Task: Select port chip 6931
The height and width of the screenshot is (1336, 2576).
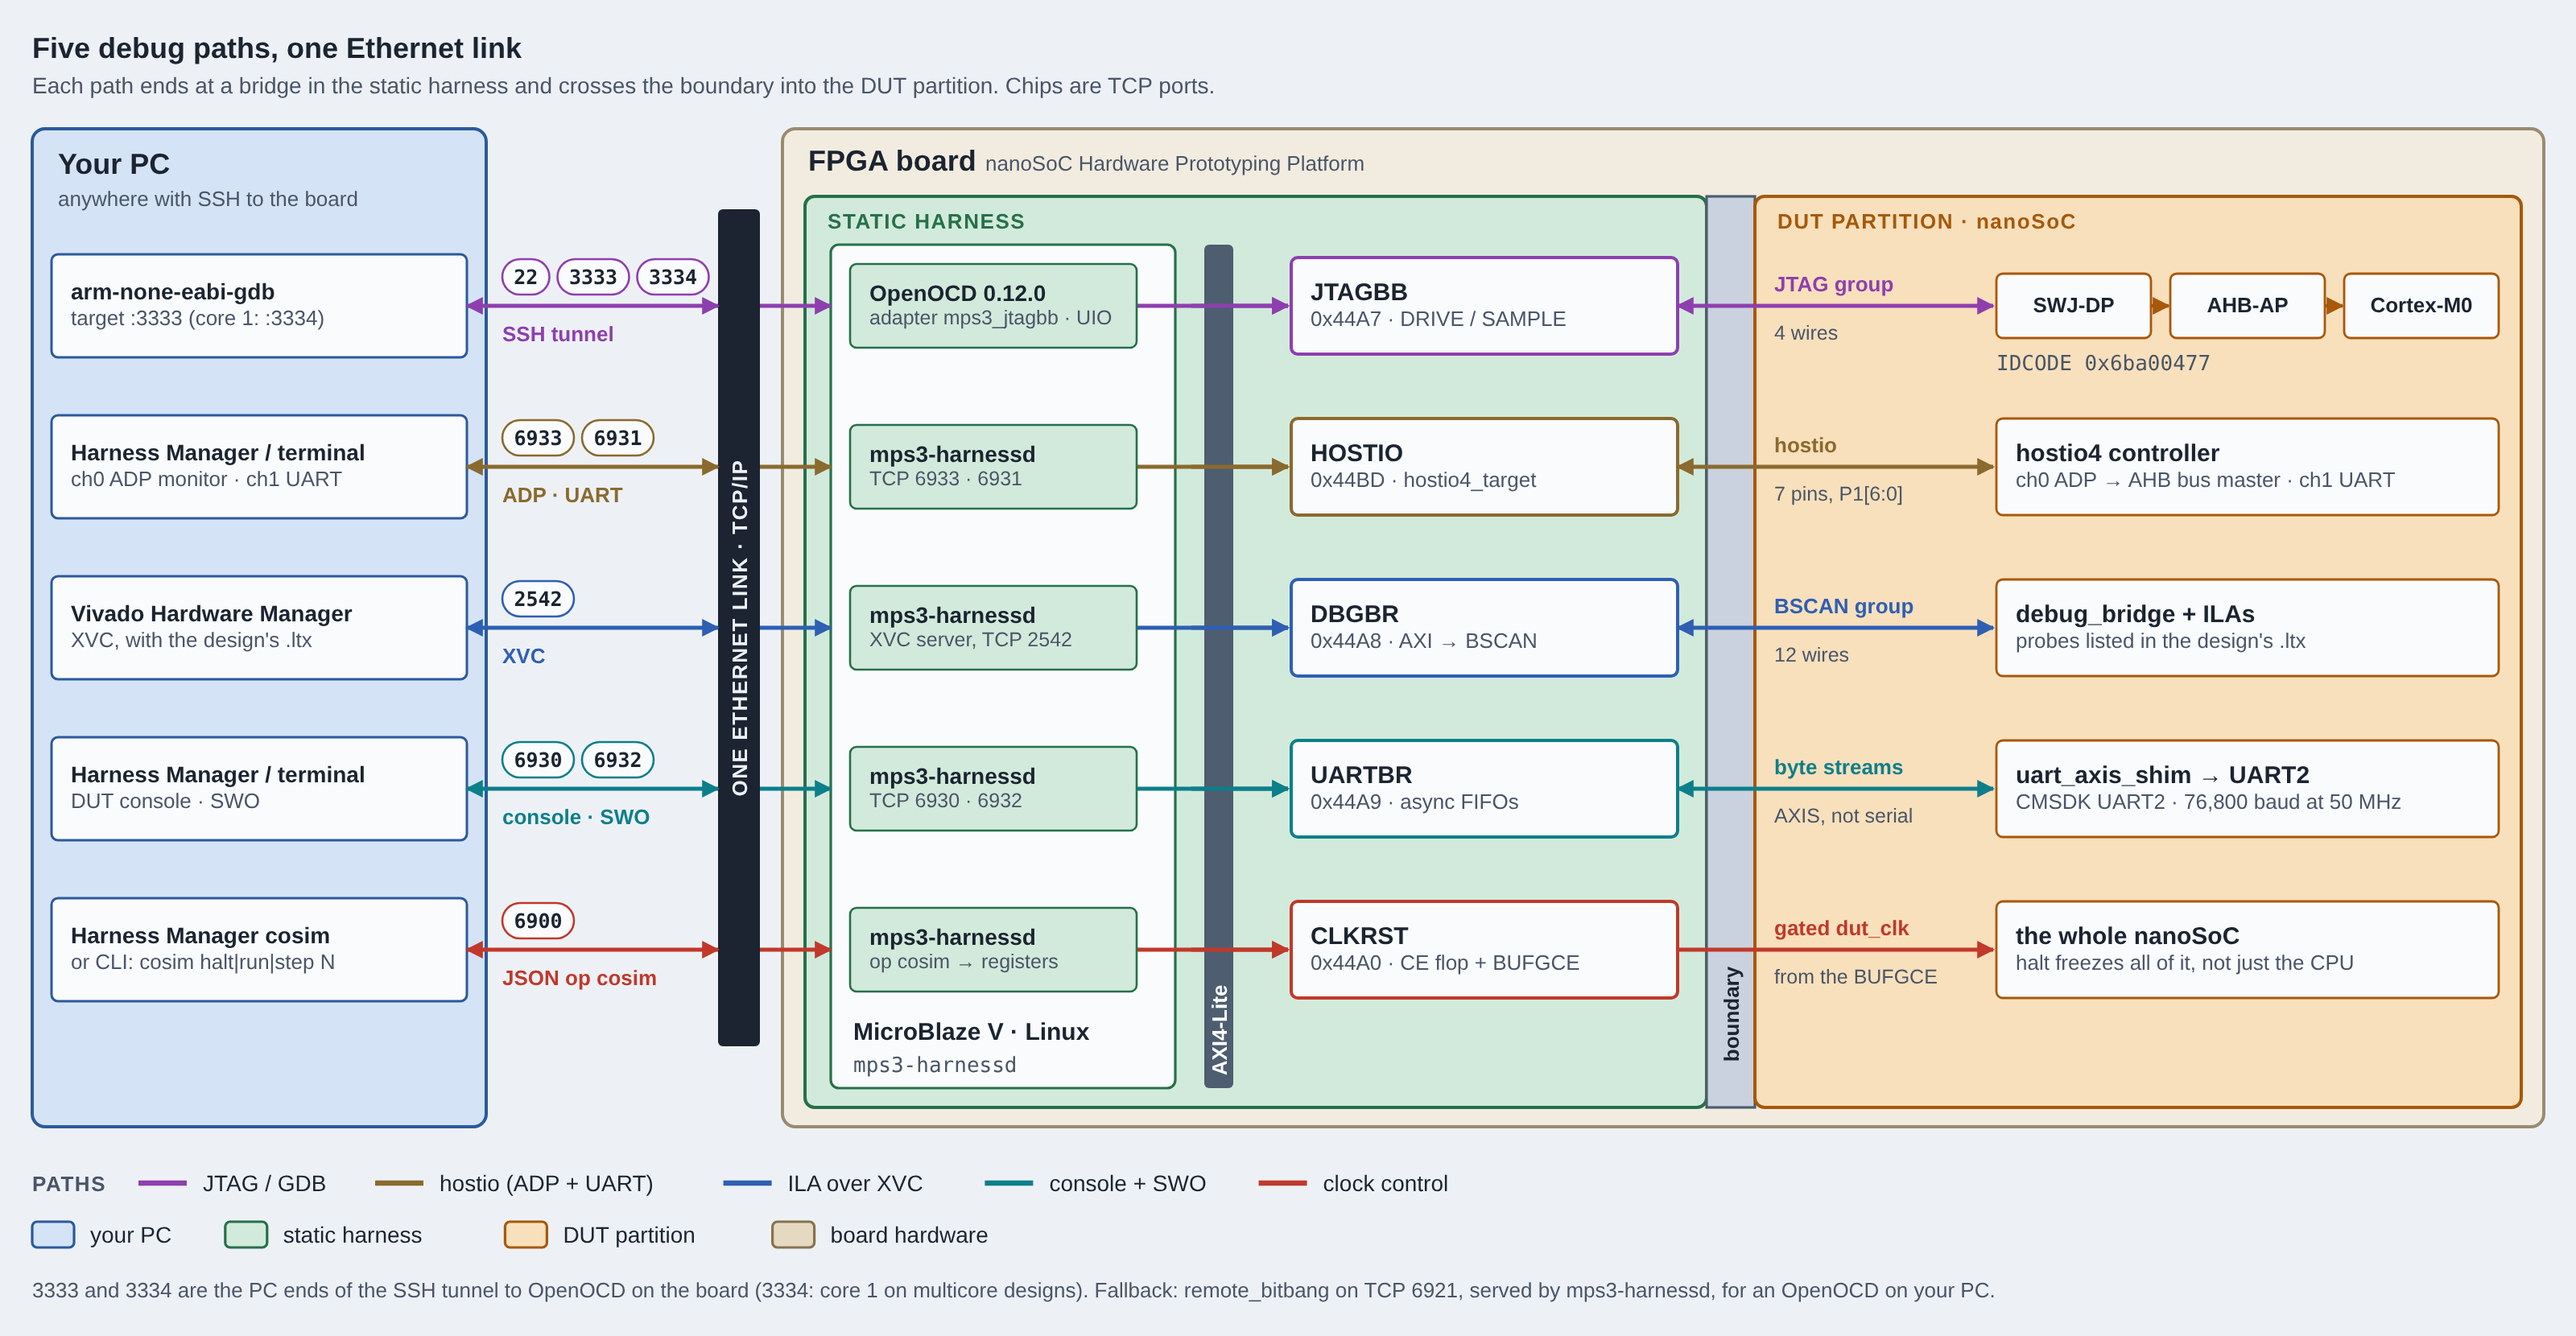Action: (x=618, y=438)
